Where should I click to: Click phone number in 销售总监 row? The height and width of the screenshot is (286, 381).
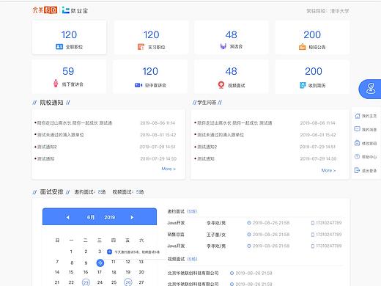click(329, 235)
